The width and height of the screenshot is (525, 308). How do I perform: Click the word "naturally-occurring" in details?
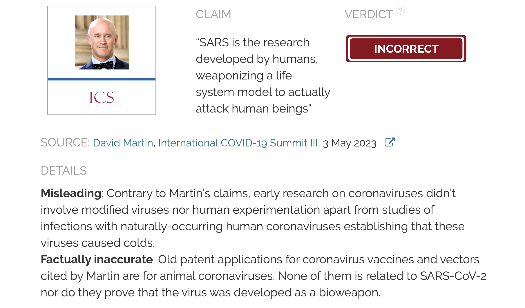172,226
